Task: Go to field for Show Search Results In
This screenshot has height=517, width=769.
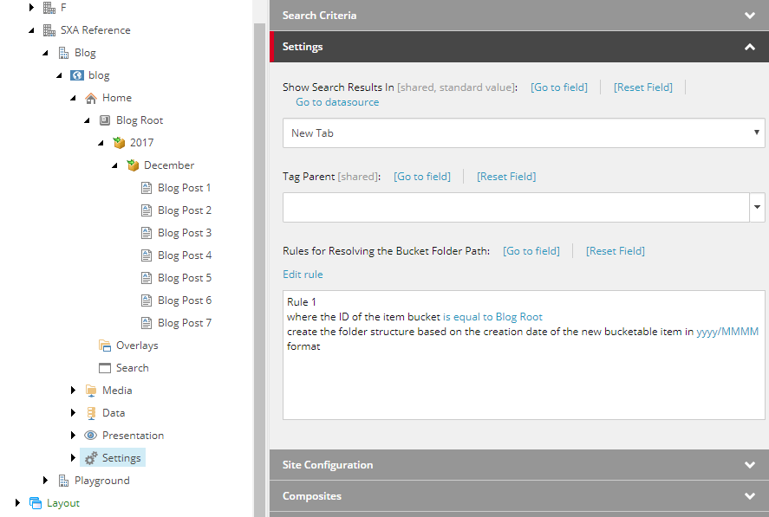Action: pos(559,87)
